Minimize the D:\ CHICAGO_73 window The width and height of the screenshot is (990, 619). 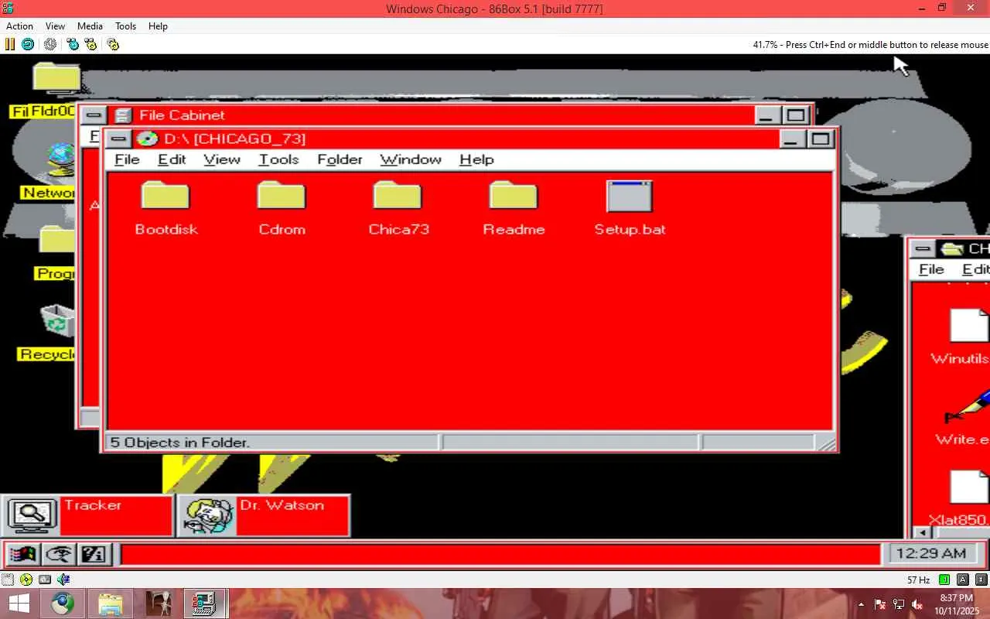click(x=791, y=139)
